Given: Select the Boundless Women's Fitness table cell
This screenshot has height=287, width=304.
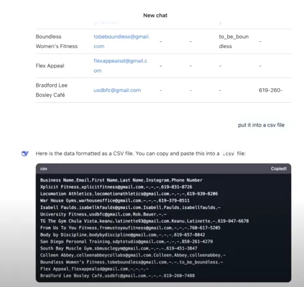Looking at the screenshot, I should pos(57,41).
